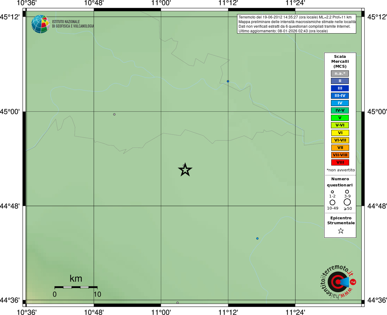Click the 10-49 questionnaires circle symbol
387x315 pixels.
333,202
